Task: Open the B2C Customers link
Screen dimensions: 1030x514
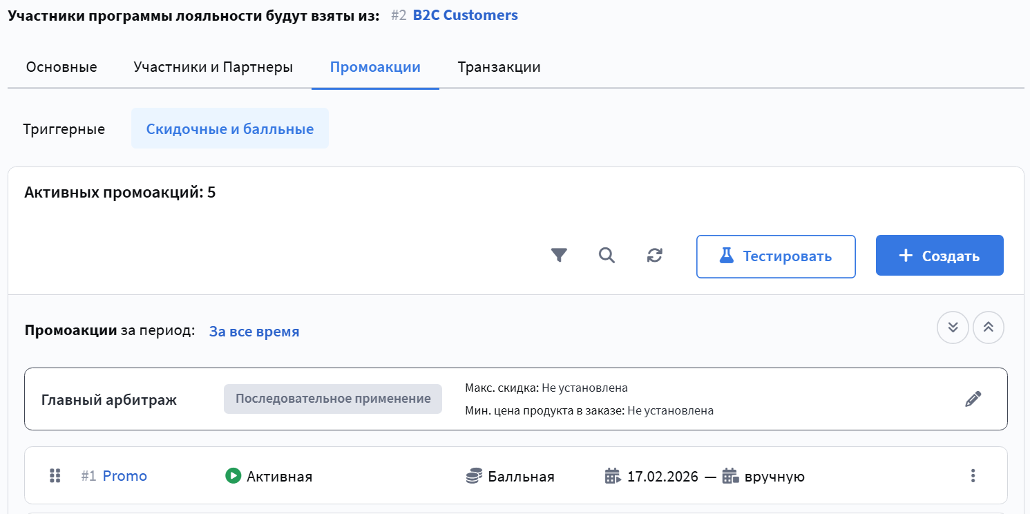Action: [465, 15]
